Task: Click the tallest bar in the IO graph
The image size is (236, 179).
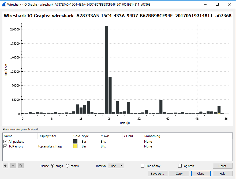Action: click(106, 70)
